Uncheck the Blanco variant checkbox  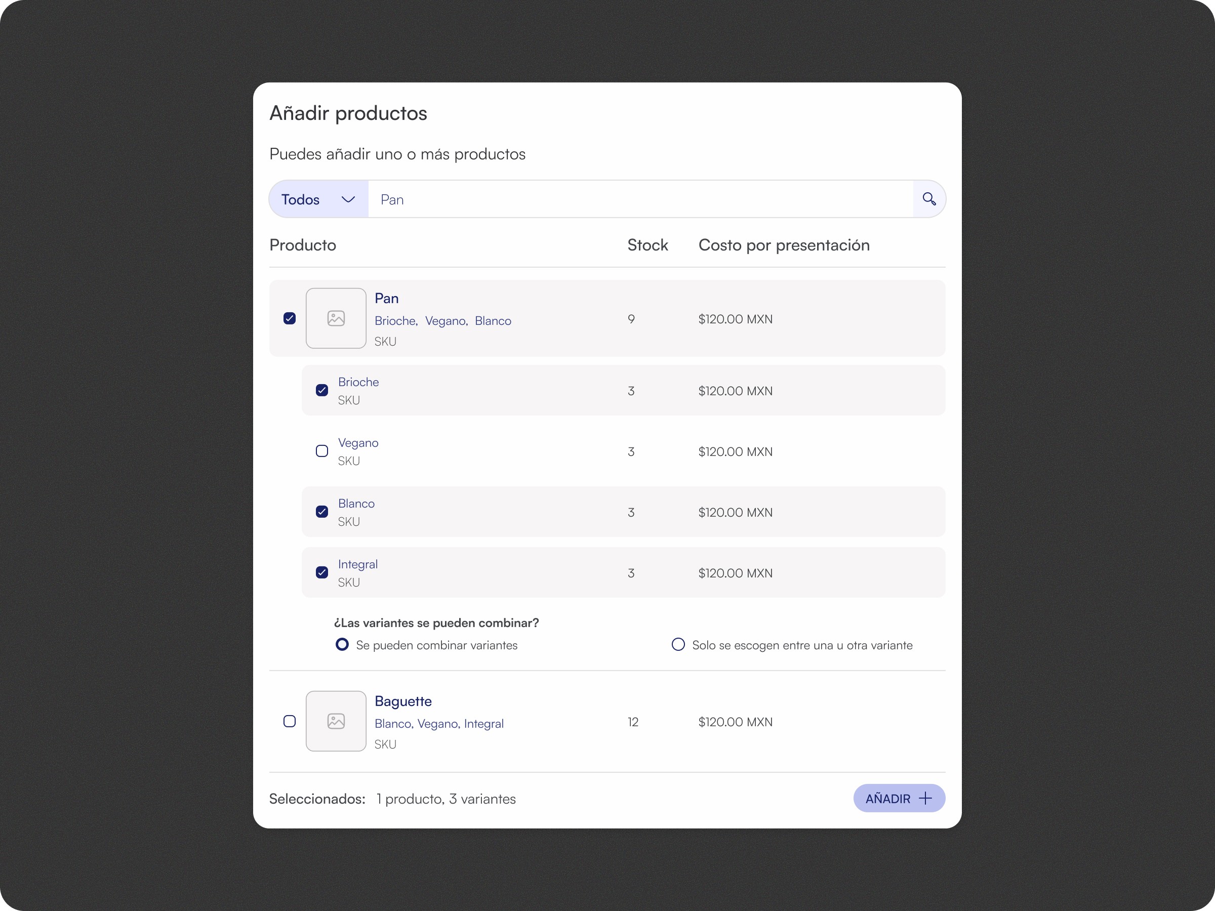click(322, 512)
